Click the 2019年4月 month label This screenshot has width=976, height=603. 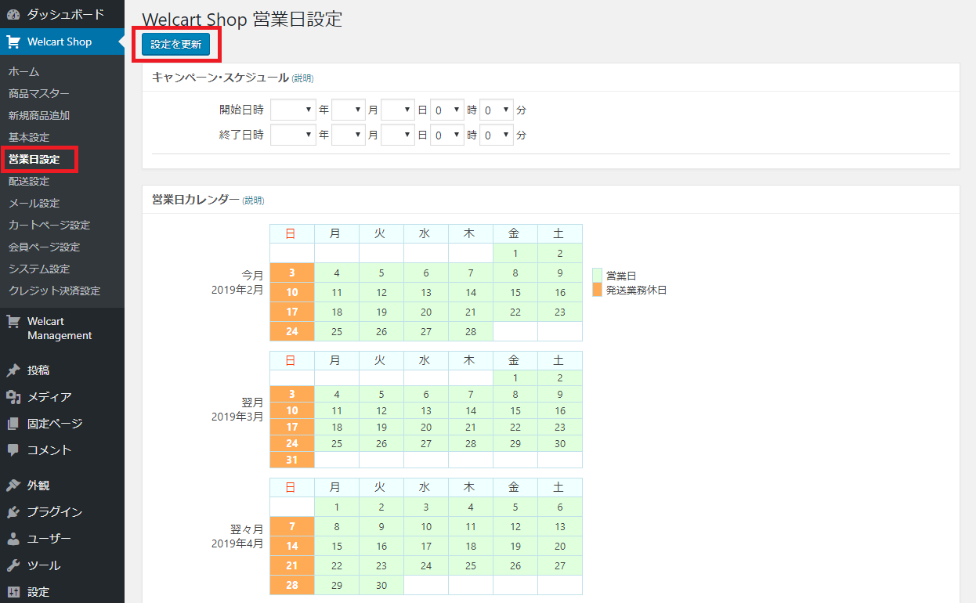tap(237, 543)
